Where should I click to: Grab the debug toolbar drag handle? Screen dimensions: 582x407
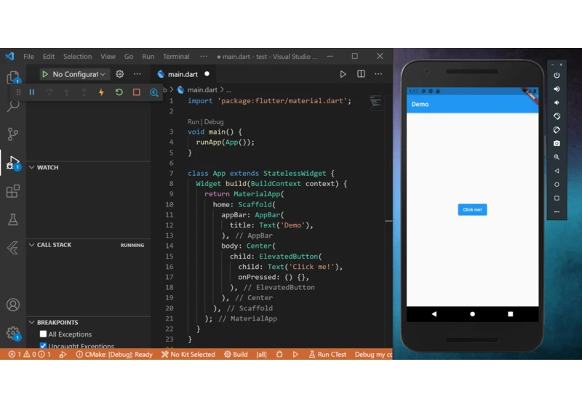[x=19, y=92]
